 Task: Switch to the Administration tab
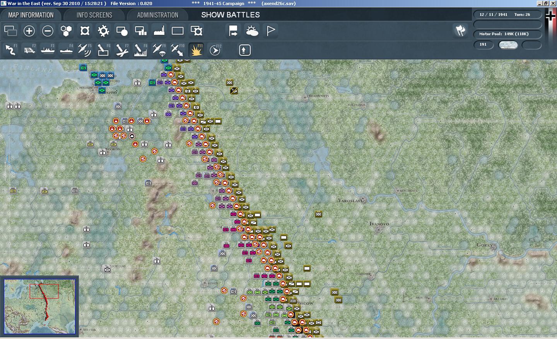(x=157, y=15)
